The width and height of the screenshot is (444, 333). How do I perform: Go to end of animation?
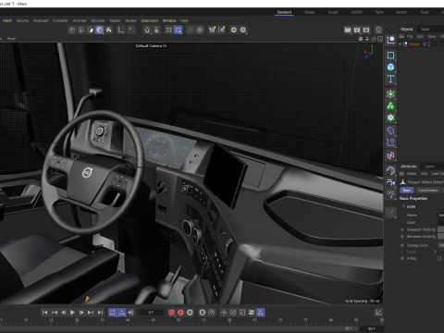click(100, 313)
